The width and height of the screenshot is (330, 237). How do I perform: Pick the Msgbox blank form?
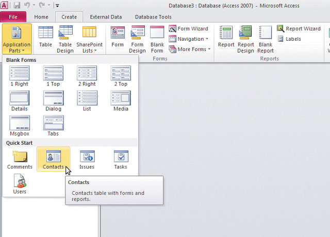[x=20, y=126]
